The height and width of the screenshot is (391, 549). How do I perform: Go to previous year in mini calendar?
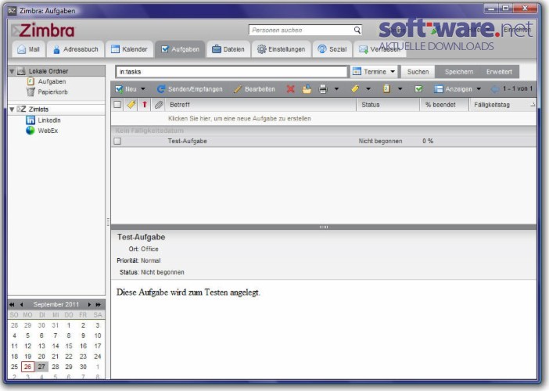[13, 304]
